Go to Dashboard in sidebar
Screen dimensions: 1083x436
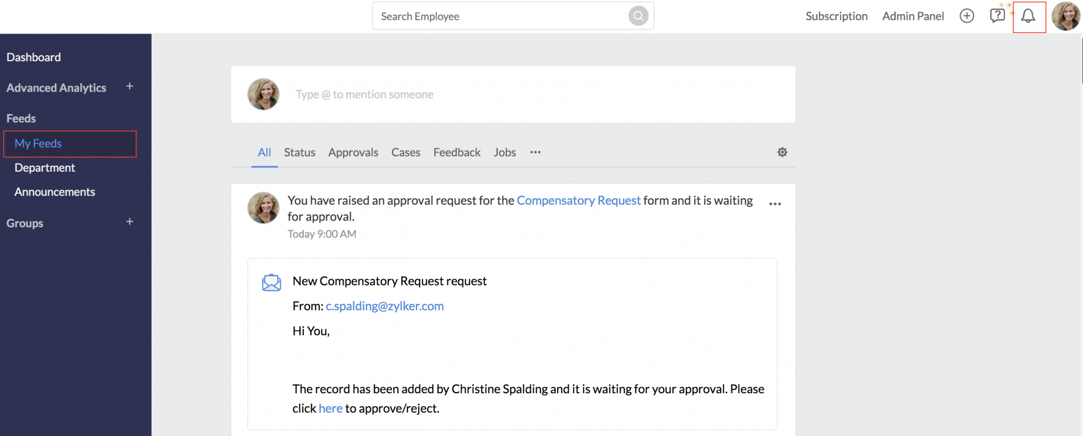click(34, 57)
